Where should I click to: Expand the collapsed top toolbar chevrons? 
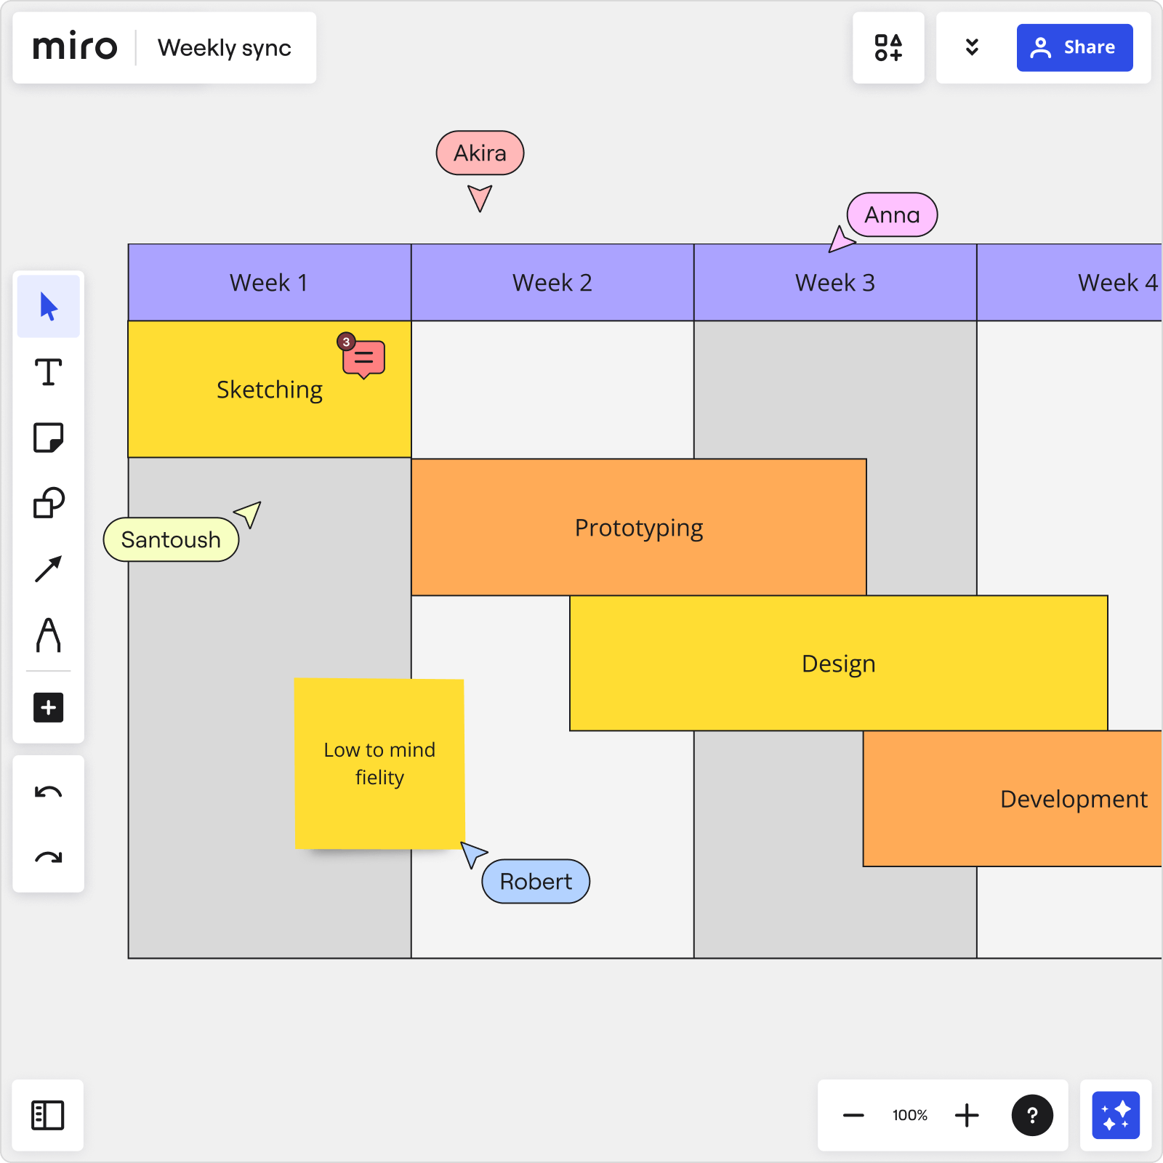972,48
